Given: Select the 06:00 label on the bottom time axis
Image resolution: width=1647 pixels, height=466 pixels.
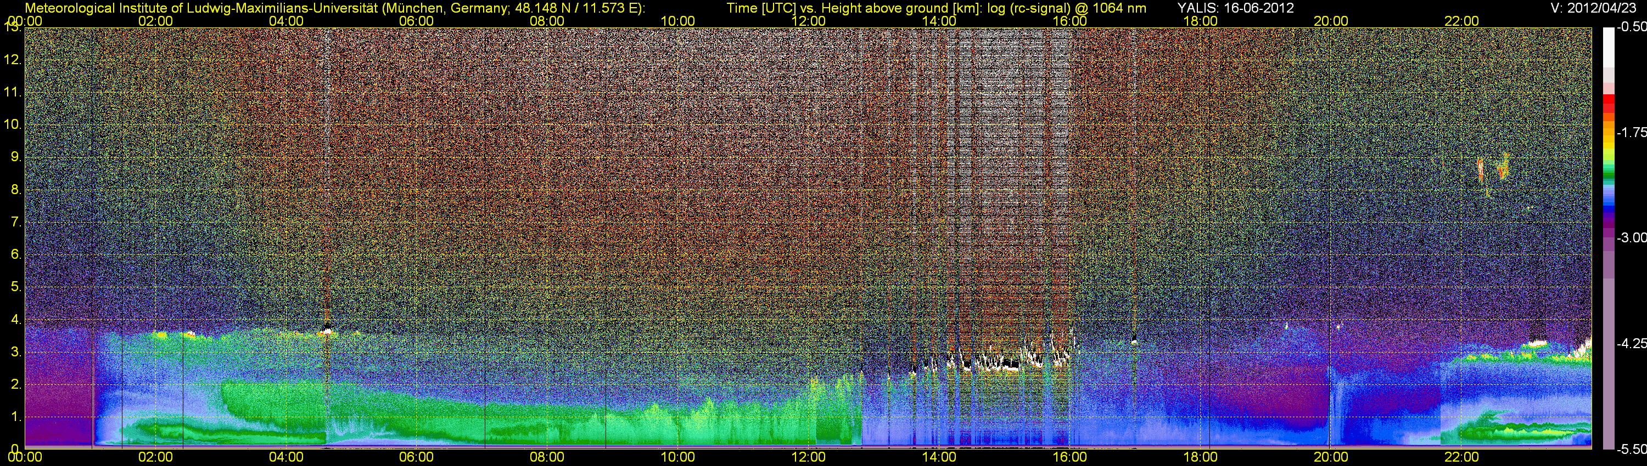Looking at the screenshot, I should 416,457.
